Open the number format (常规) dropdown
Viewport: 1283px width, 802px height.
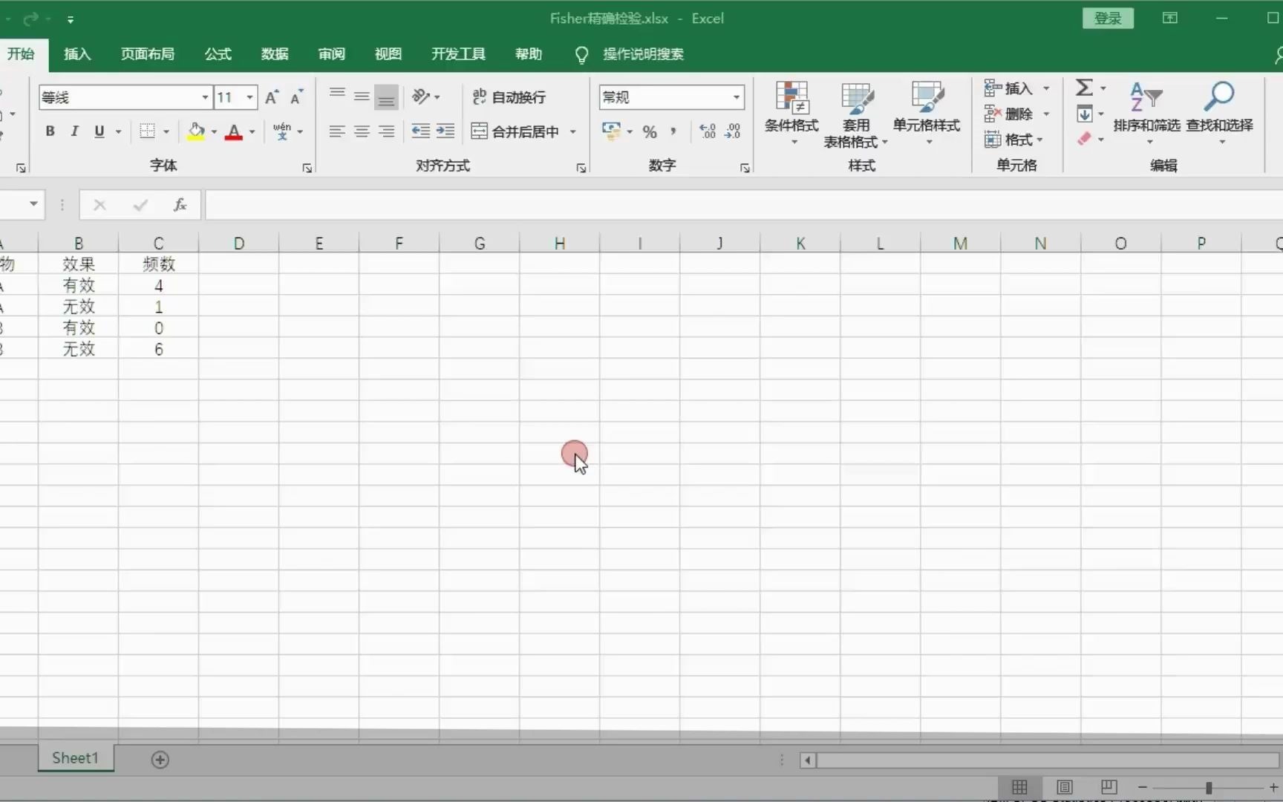click(736, 97)
